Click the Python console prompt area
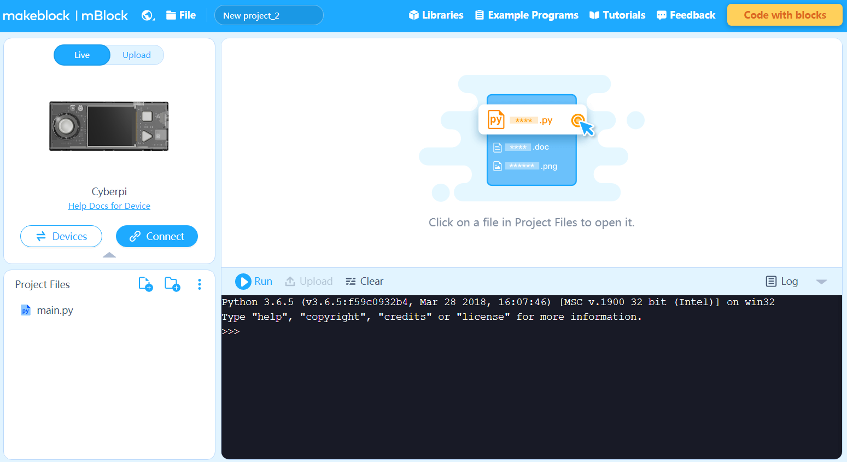 [531, 377]
